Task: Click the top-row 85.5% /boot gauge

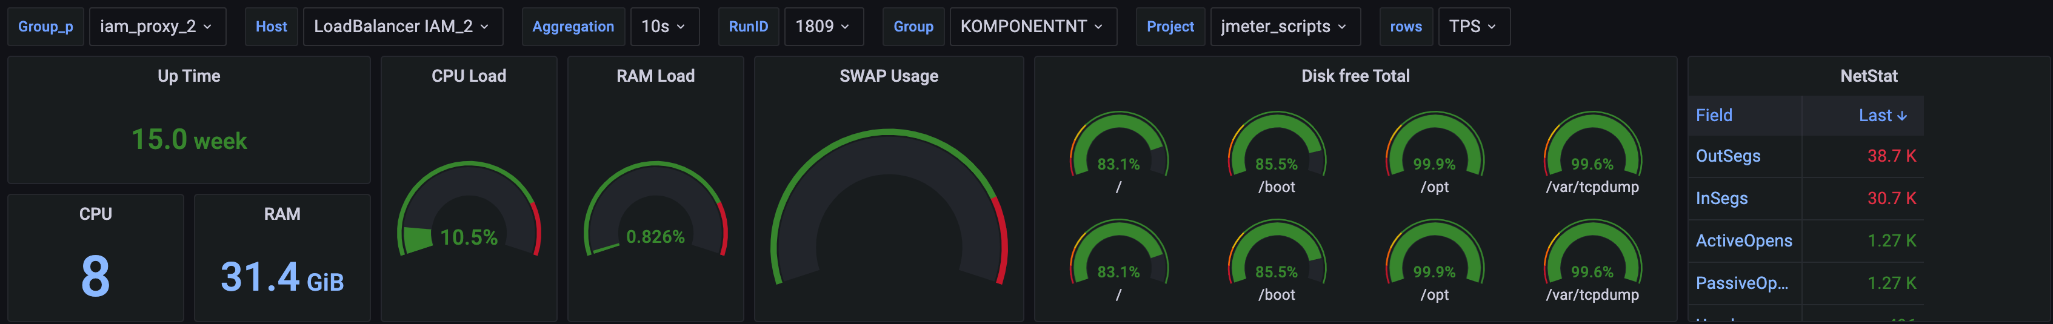Action: (1277, 144)
